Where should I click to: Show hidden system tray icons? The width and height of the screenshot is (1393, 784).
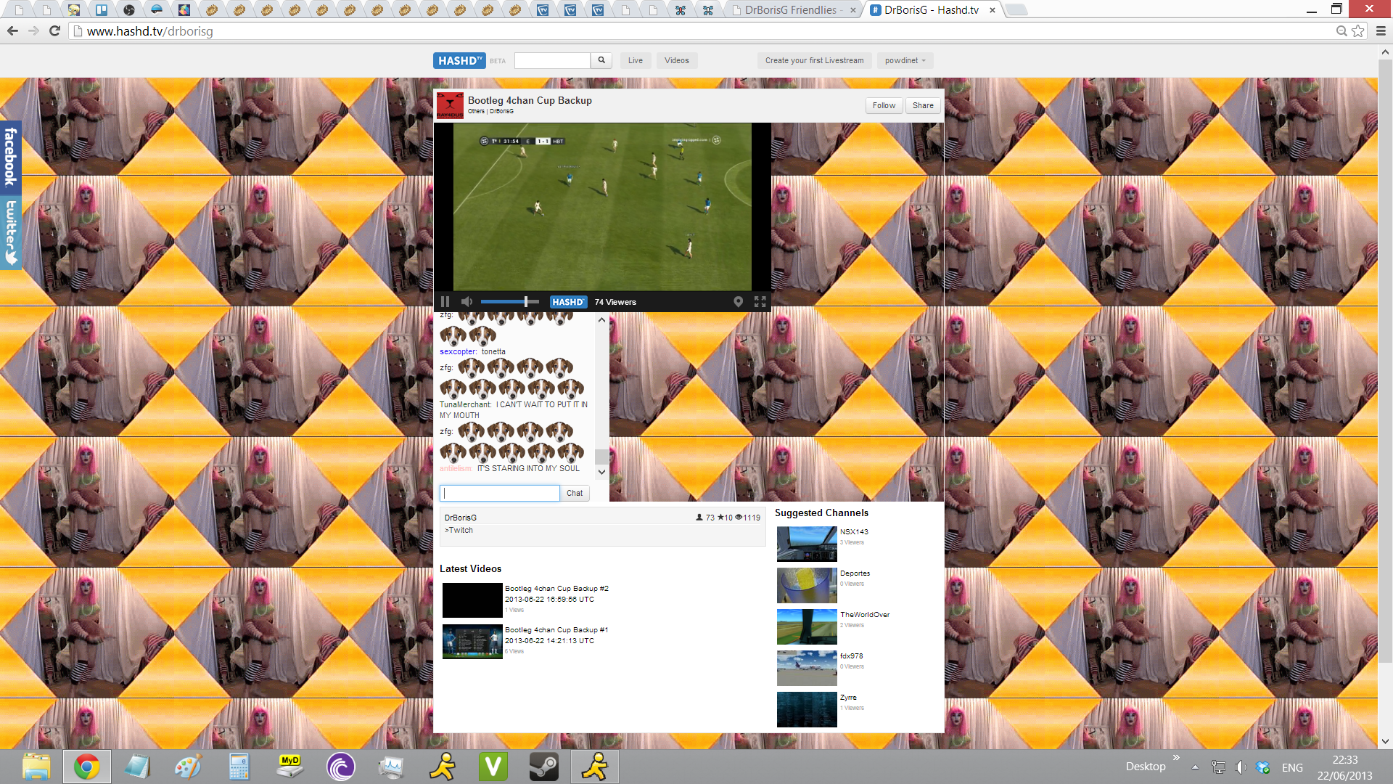[1195, 767]
